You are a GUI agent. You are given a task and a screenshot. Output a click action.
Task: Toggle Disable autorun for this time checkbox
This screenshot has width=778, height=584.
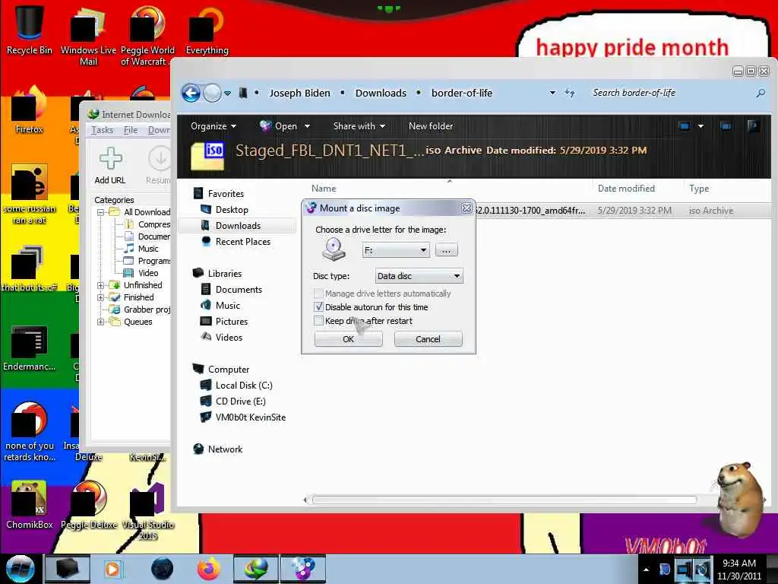[x=318, y=307]
